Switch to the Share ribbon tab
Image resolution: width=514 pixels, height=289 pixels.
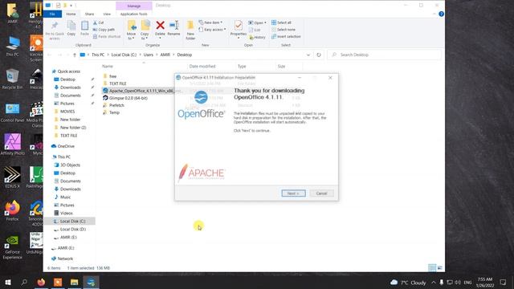(x=89, y=14)
